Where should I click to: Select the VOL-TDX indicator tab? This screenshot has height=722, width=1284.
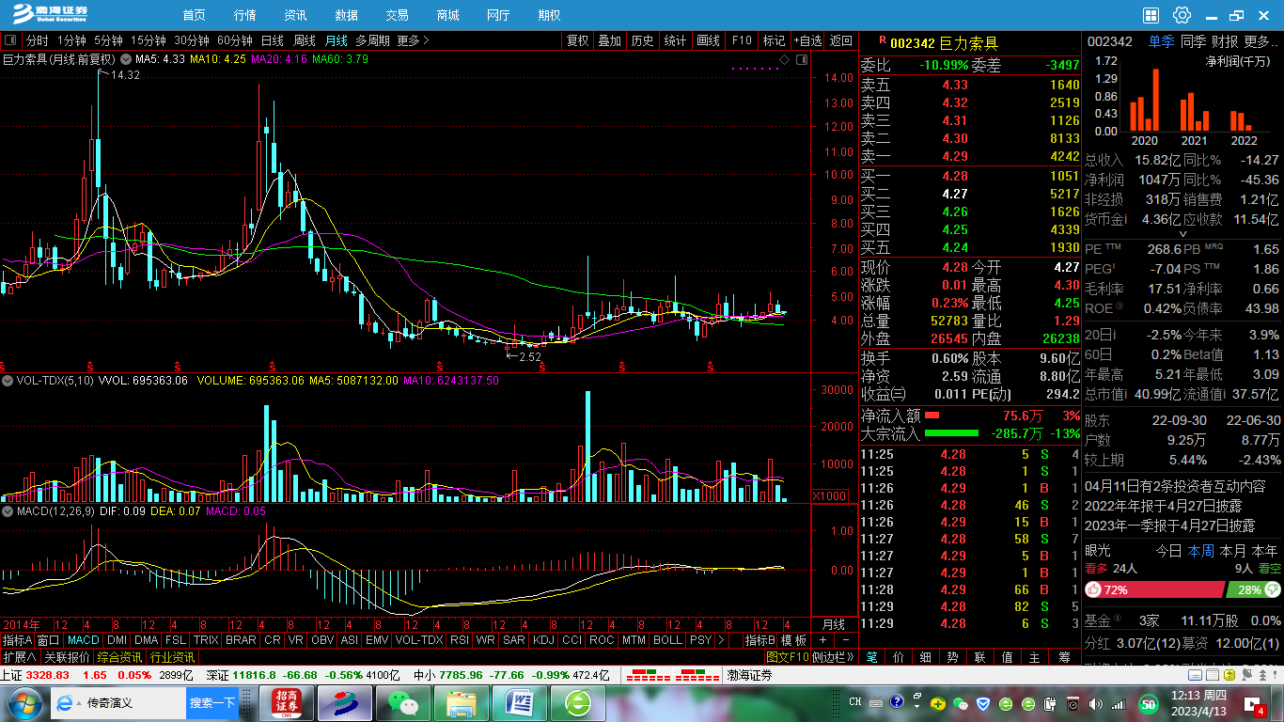(x=418, y=640)
